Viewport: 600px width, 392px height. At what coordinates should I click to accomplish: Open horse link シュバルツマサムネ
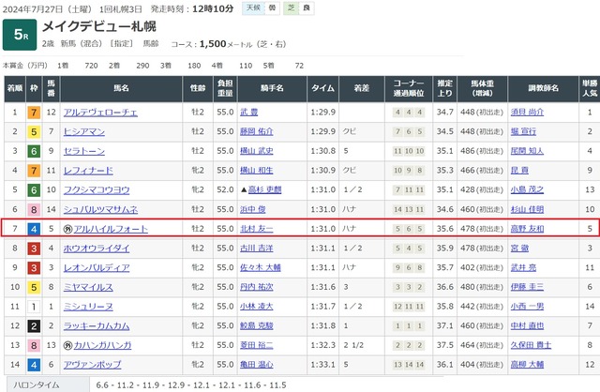point(100,209)
